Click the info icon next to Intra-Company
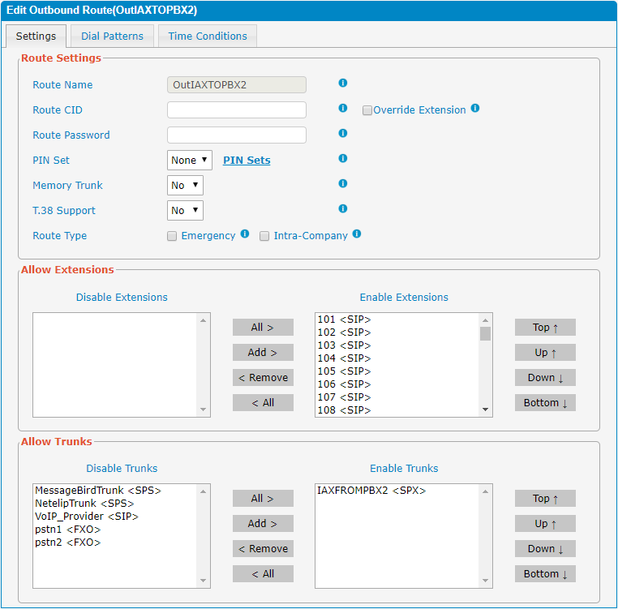Image resolution: width=618 pixels, height=609 pixels. (357, 234)
